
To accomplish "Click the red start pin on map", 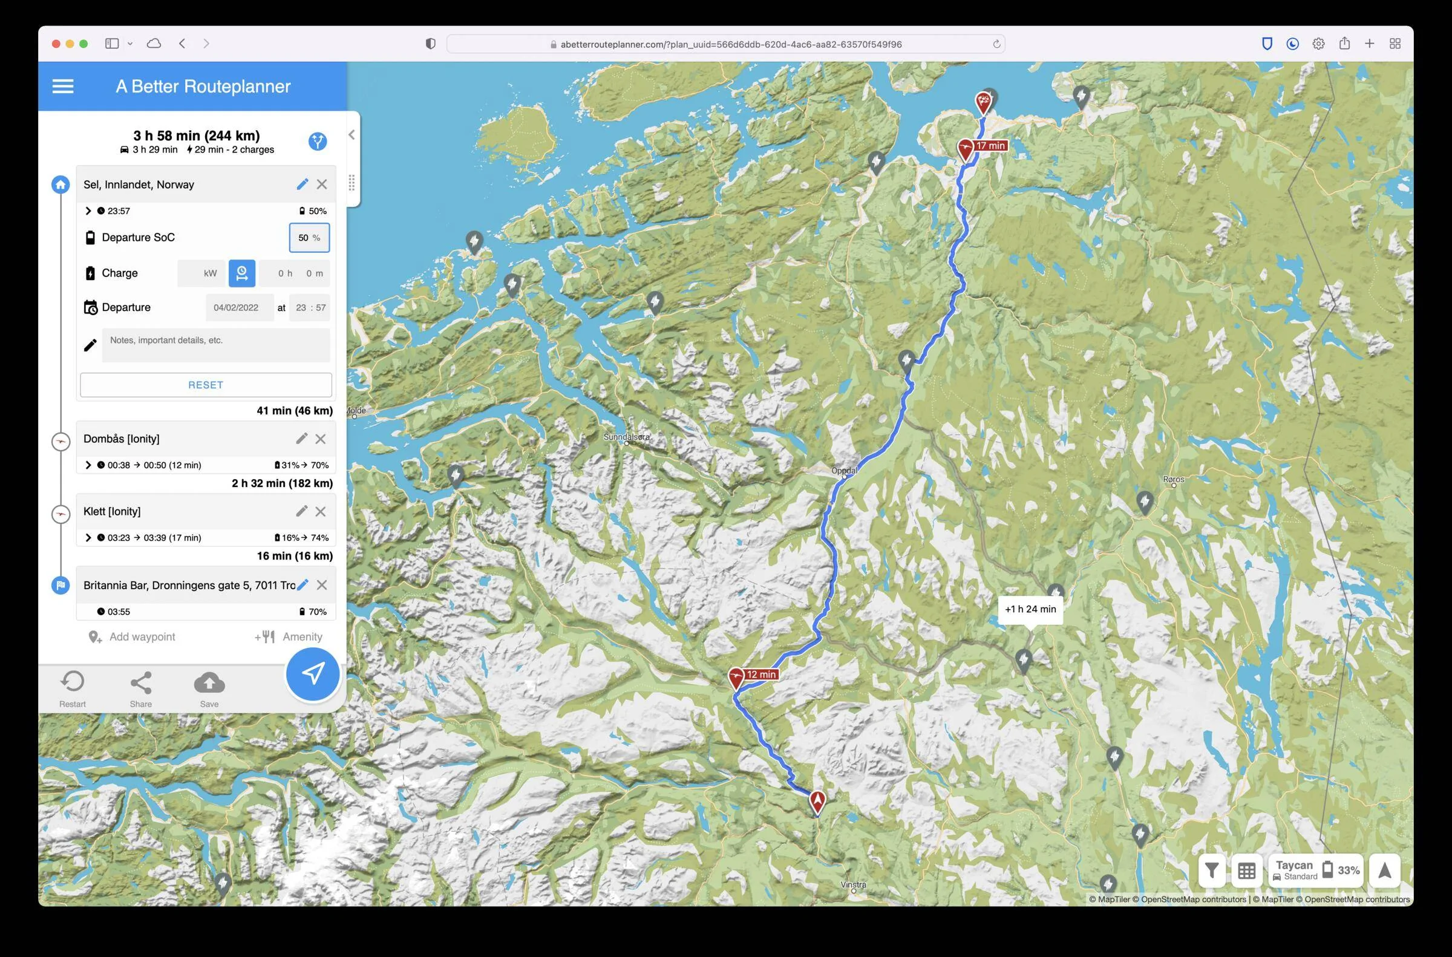I will (x=817, y=802).
